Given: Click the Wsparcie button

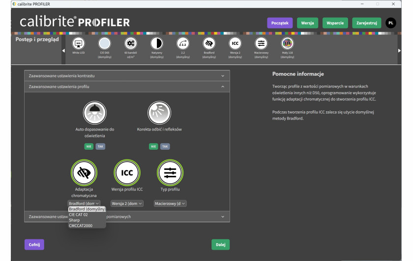Looking at the screenshot, I should click(335, 23).
